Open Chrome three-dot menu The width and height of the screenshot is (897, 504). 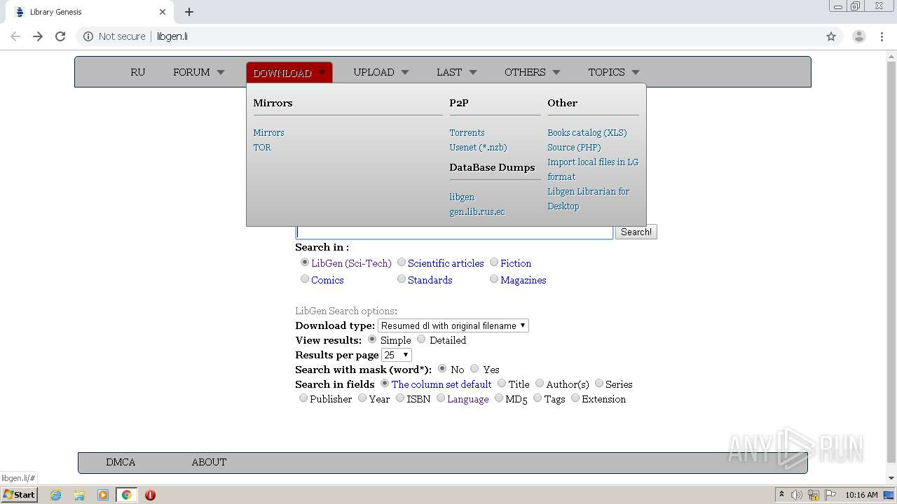[882, 36]
